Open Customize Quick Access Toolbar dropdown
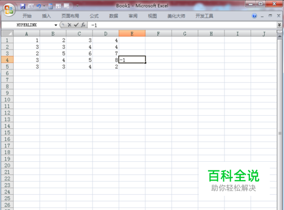The image size is (284, 210). (x=77, y=6)
